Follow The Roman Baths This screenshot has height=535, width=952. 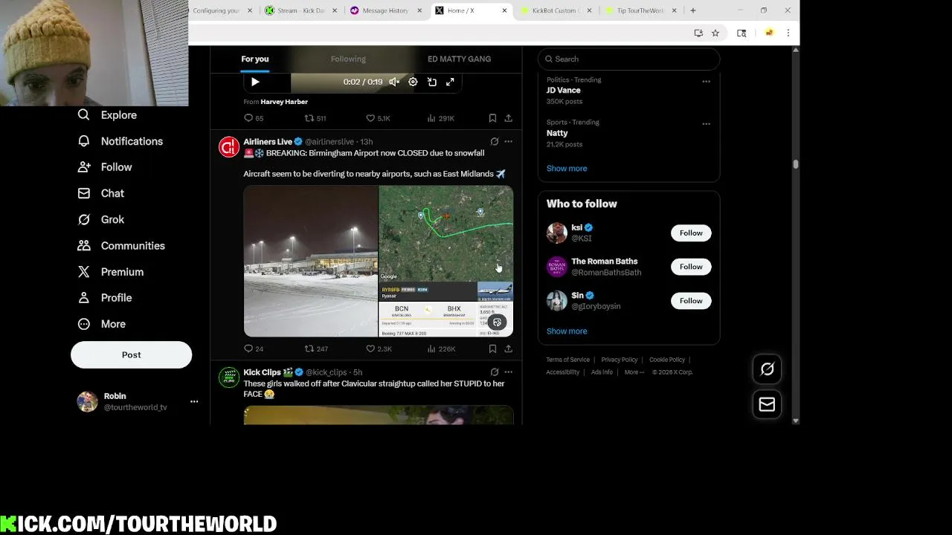coord(691,267)
